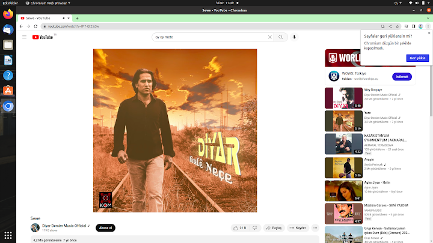Open LibreOffice Writer from dock

8,60
